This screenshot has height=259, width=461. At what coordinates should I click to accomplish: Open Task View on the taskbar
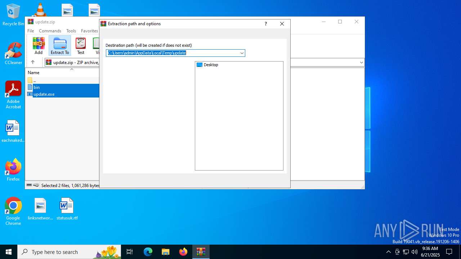tap(130, 252)
